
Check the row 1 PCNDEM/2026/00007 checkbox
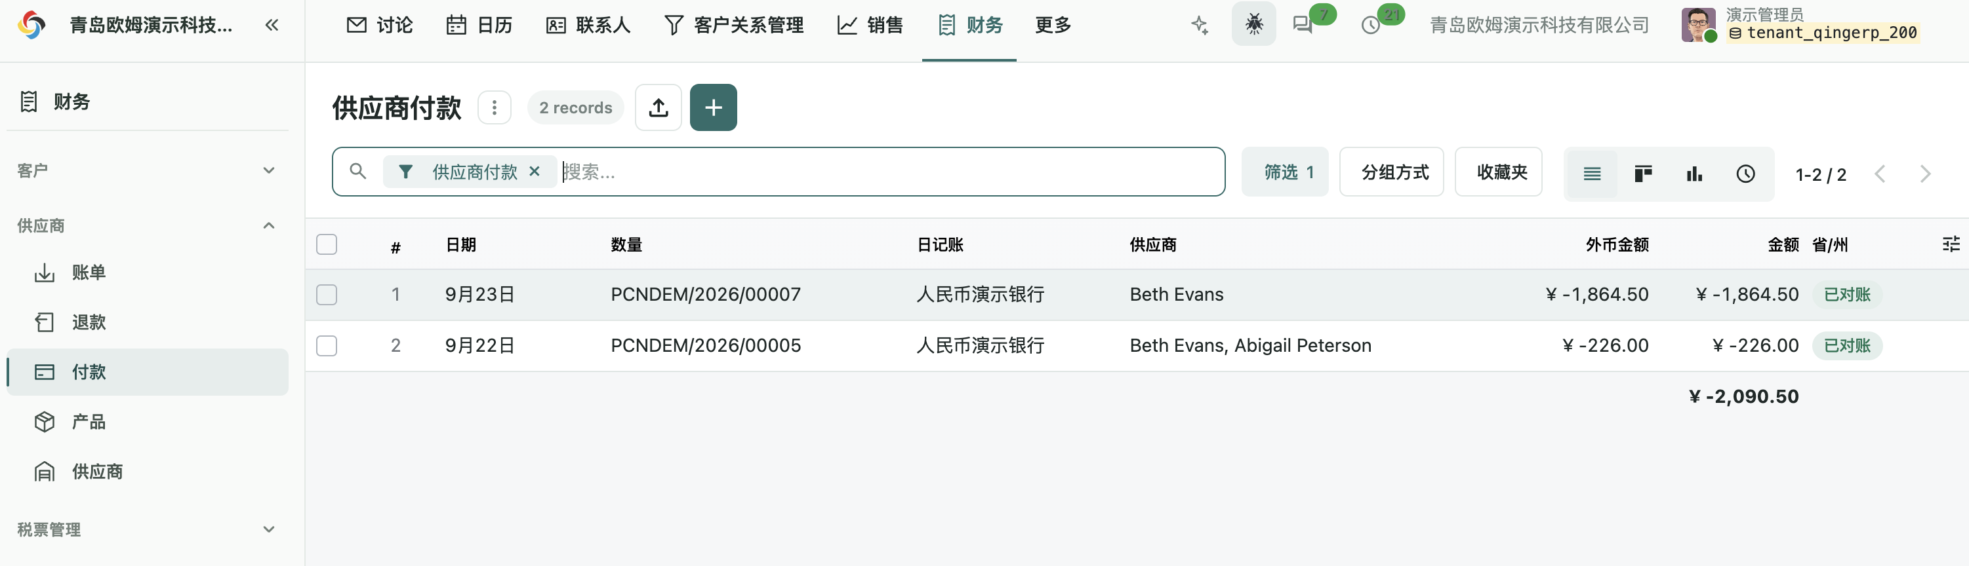point(327,294)
